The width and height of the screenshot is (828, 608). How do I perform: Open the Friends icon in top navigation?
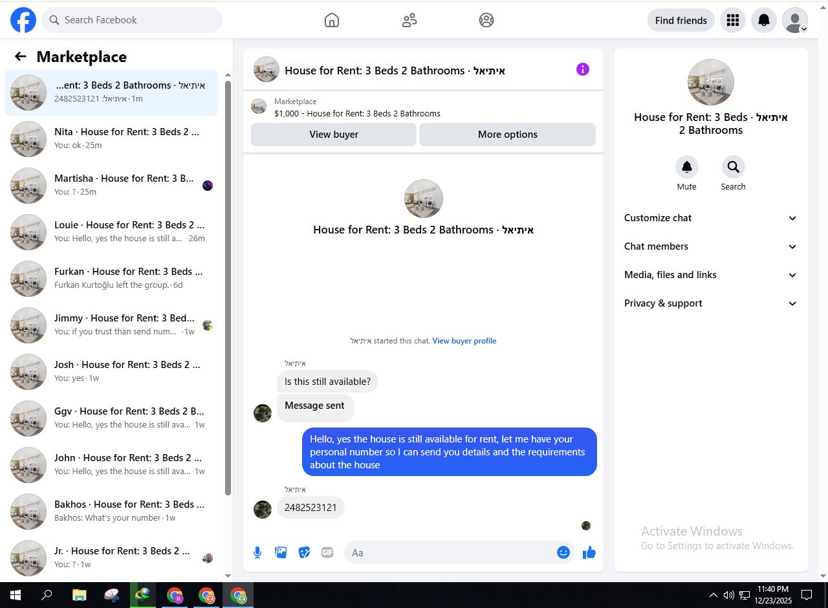pos(409,20)
